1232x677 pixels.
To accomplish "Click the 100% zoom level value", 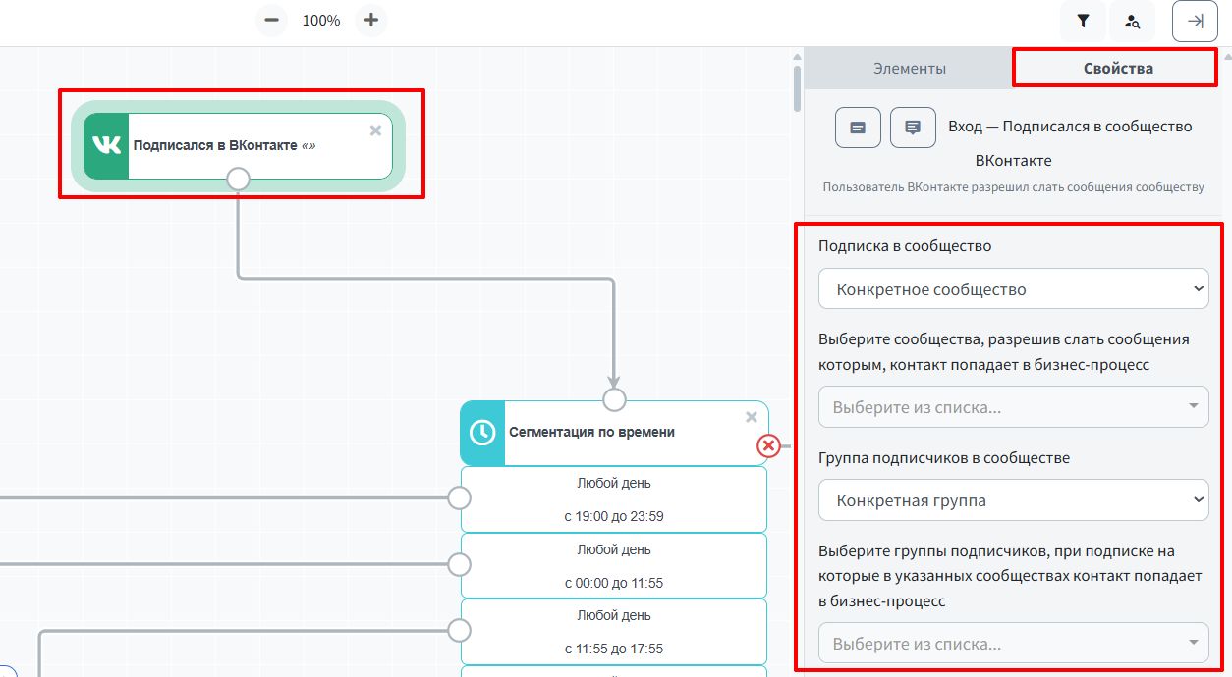I will tap(321, 20).
